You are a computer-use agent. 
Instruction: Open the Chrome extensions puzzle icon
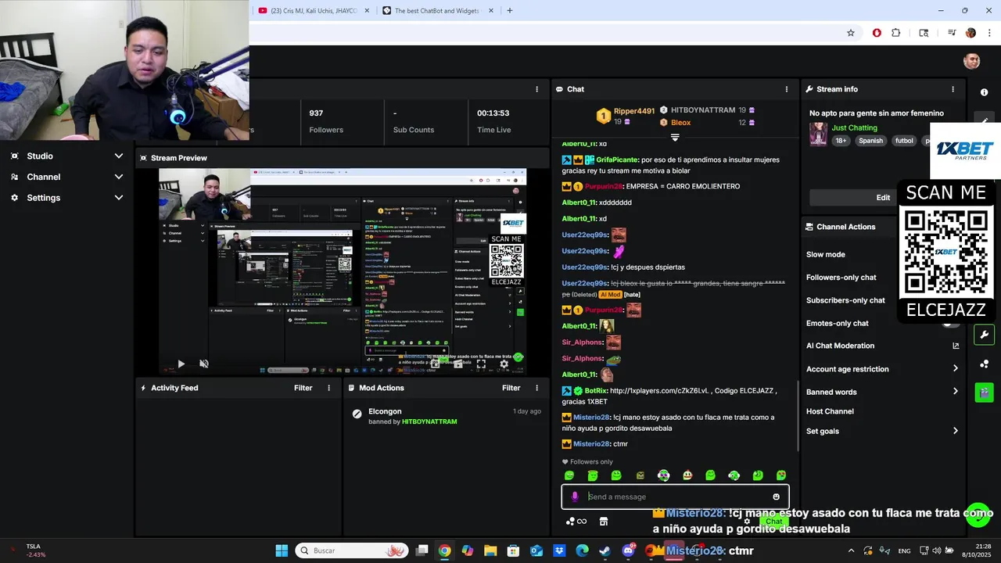pos(896,33)
